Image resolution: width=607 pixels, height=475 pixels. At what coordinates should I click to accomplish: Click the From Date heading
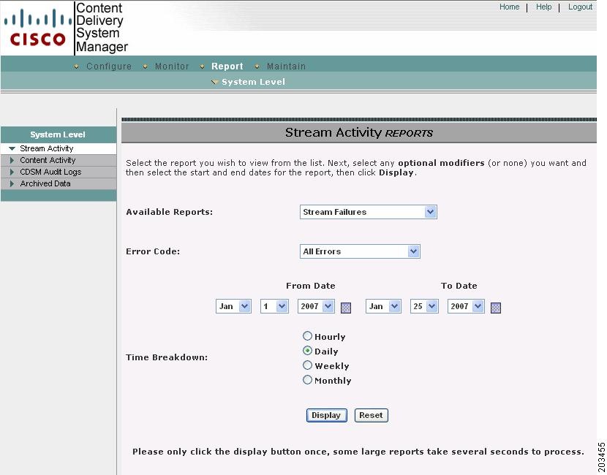[x=311, y=286]
